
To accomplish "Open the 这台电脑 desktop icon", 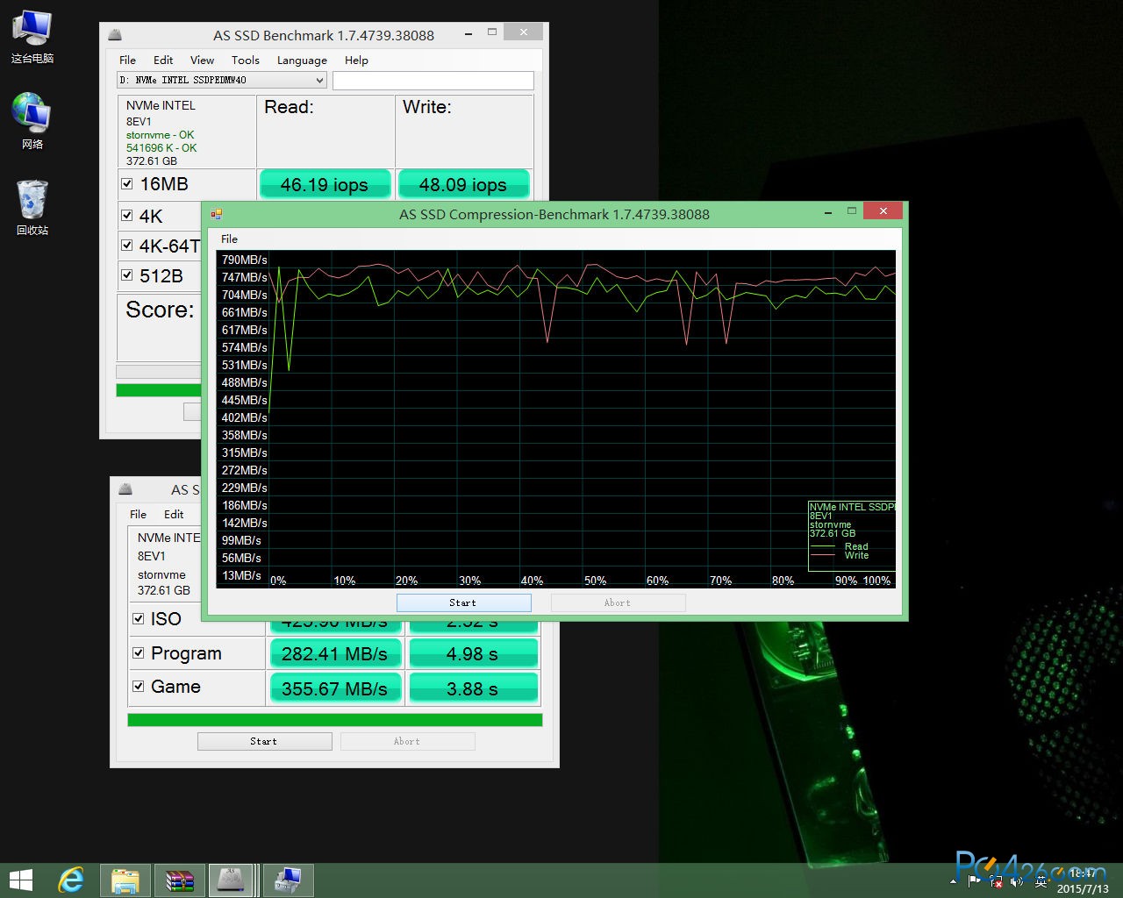I will (32, 37).
